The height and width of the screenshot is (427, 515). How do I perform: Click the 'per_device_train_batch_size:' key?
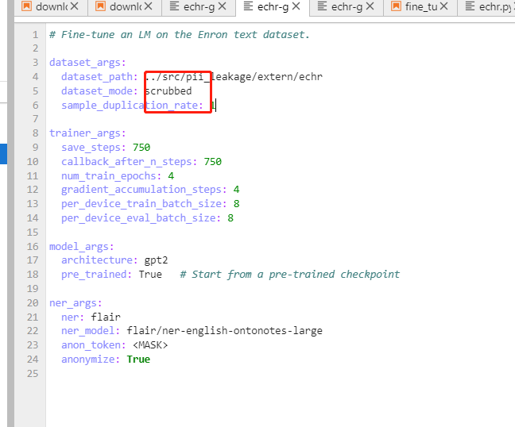(x=144, y=204)
